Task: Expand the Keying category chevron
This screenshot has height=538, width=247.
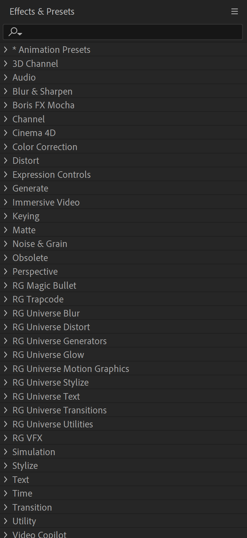Action: pos(6,216)
